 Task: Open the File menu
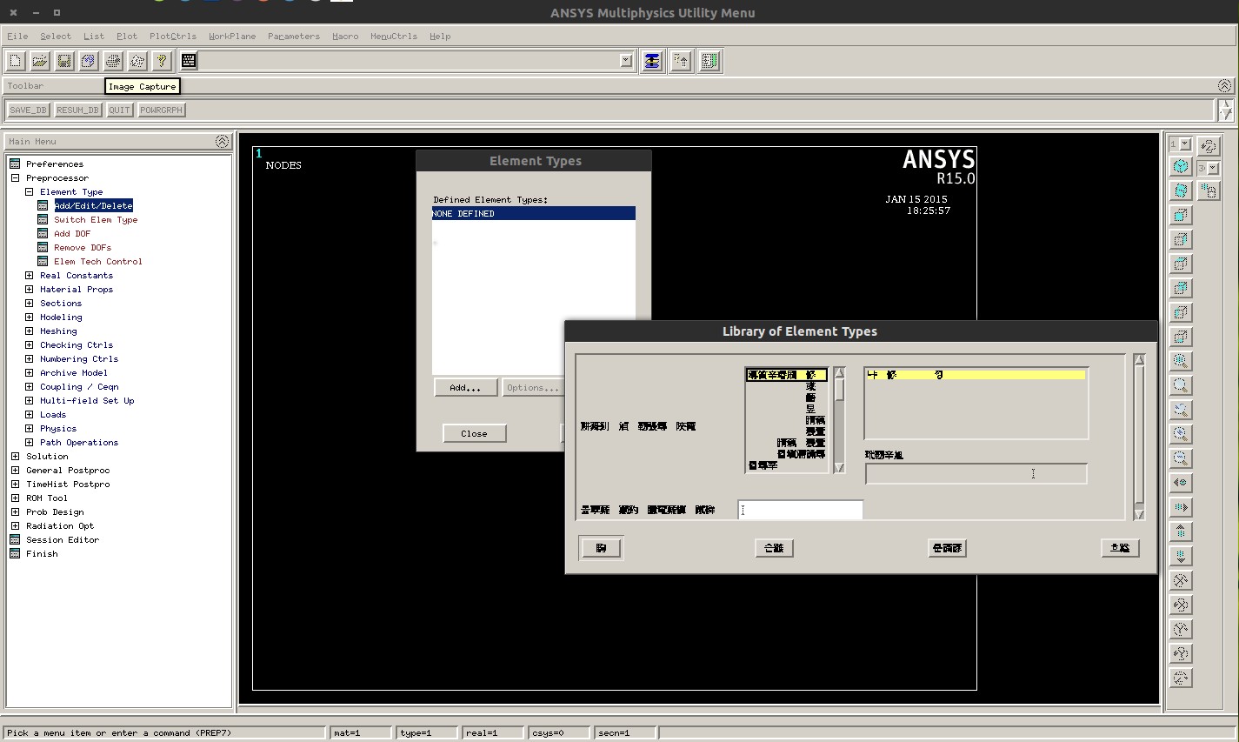click(x=17, y=37)
